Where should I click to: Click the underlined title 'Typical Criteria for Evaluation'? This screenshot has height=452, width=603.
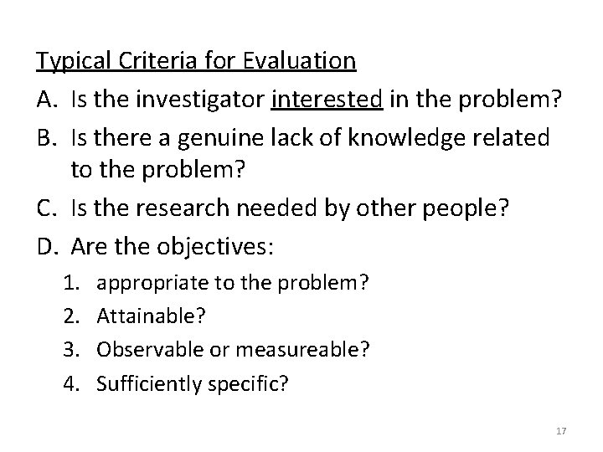pos(197,62)
